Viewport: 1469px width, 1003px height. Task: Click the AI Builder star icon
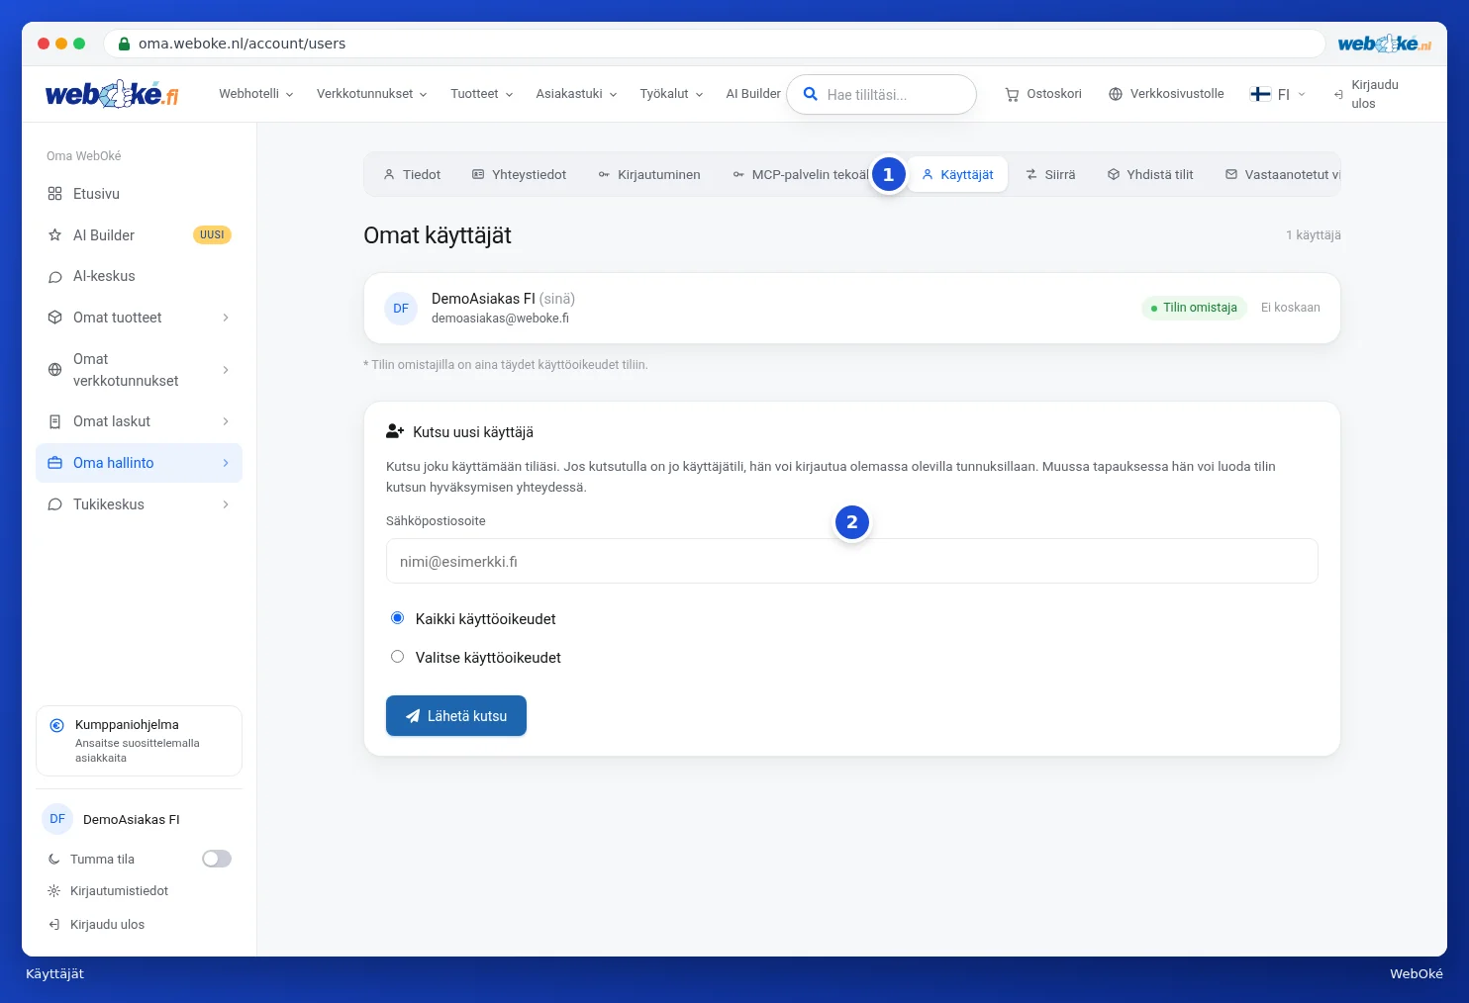pyautogui.click(x=55, y=235)
